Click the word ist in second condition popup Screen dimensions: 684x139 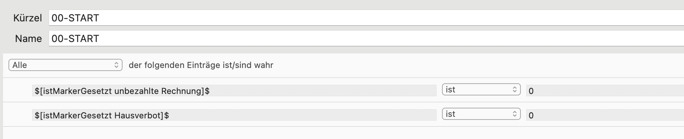pyautogui.click(x=450, y=114)
